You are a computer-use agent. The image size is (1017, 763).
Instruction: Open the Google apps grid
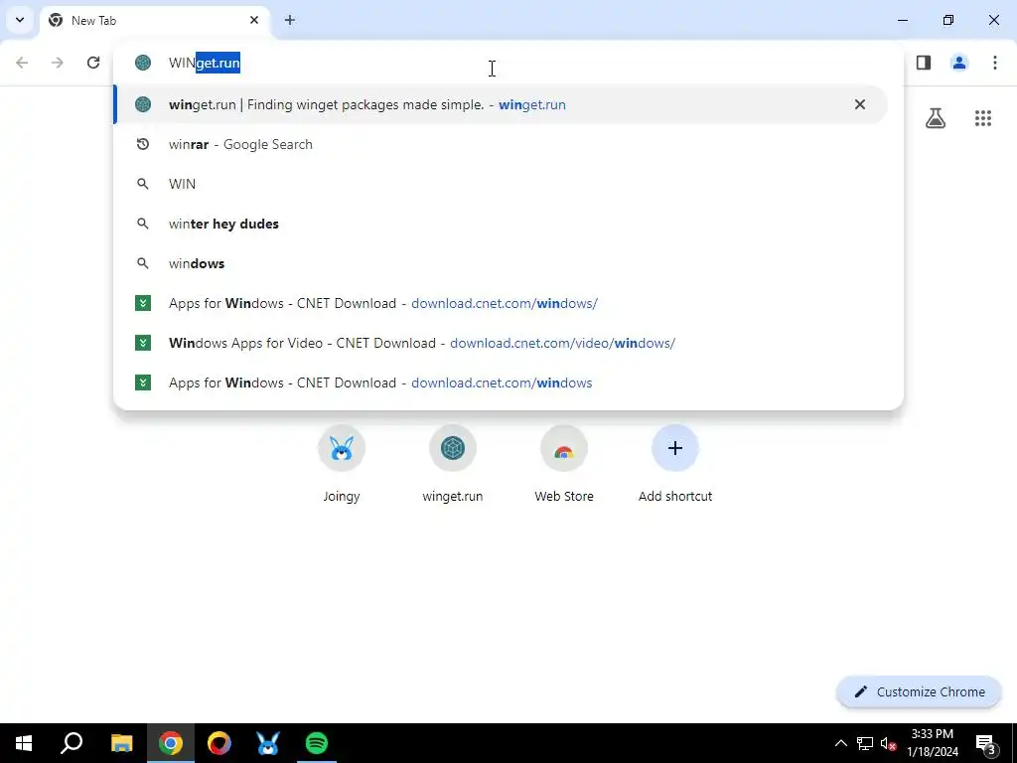(983, 118)
